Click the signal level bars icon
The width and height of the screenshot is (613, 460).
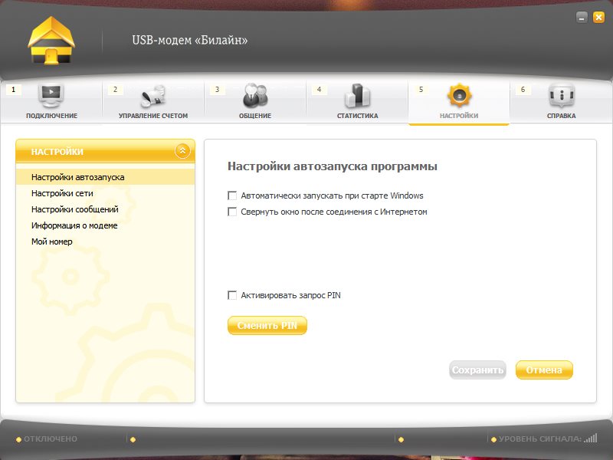(x=590, y=439)
